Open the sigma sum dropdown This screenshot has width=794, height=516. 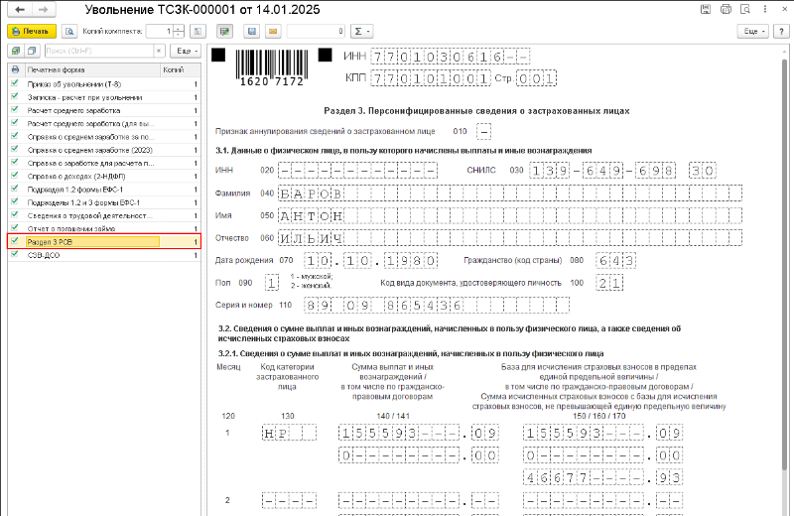click(361, 32)
